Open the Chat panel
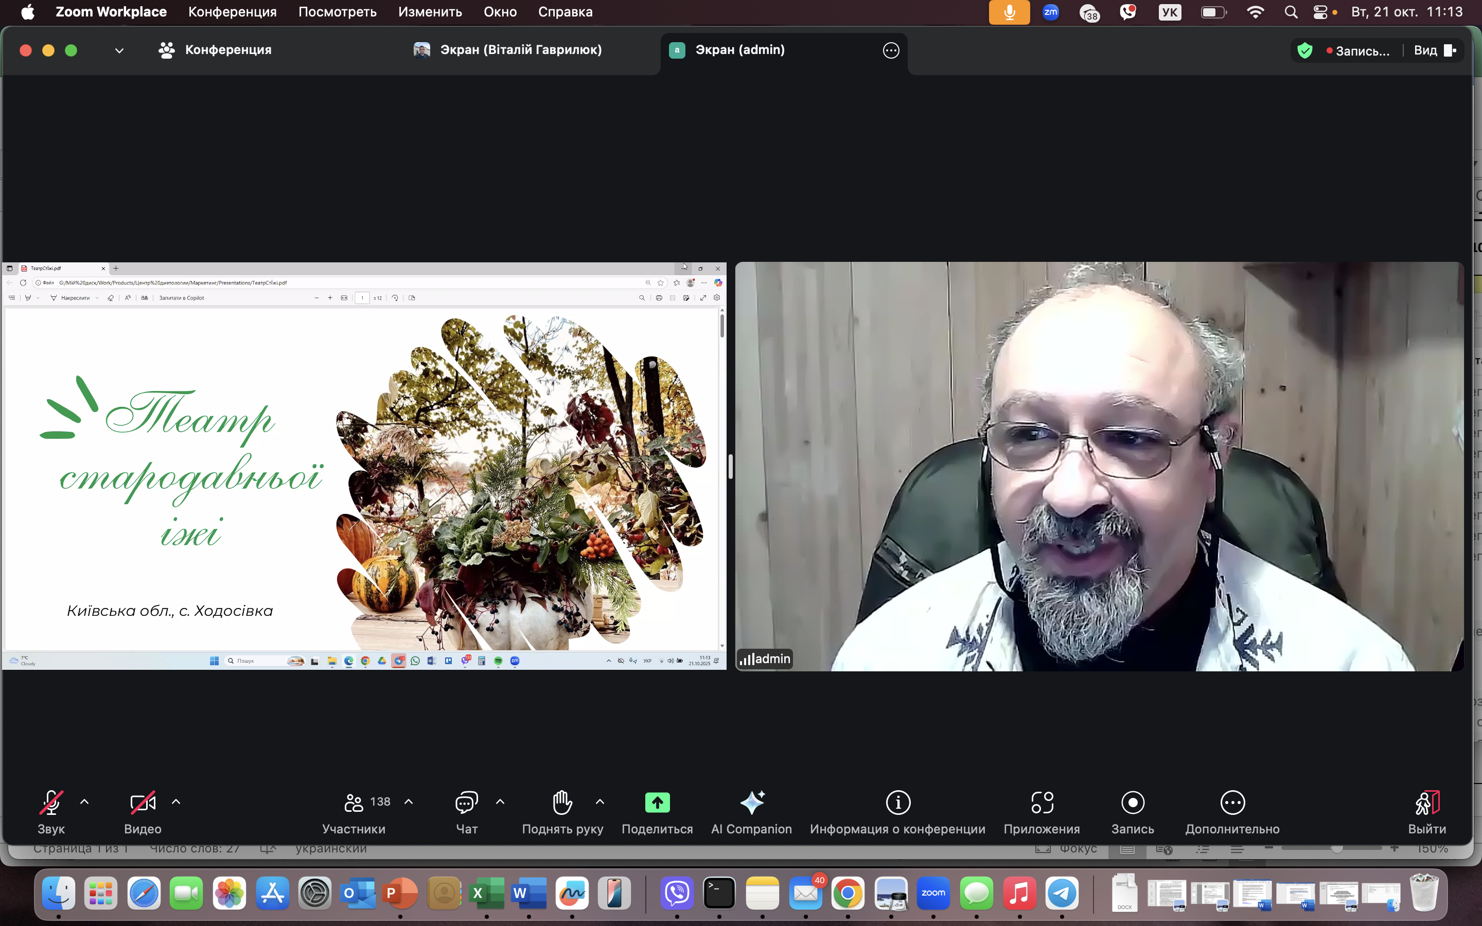 click(466, 803)
